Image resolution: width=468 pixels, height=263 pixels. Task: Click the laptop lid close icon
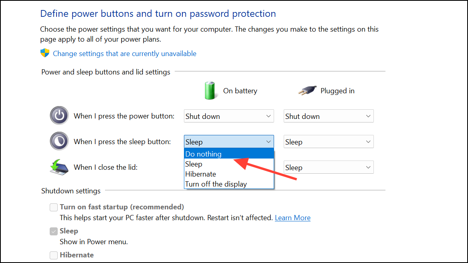pos(59,167)
